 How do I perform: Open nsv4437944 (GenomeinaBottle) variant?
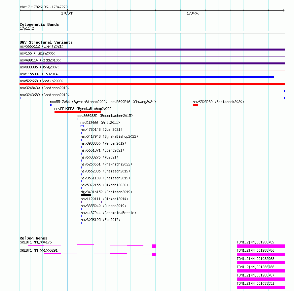[x=108, y=213]
